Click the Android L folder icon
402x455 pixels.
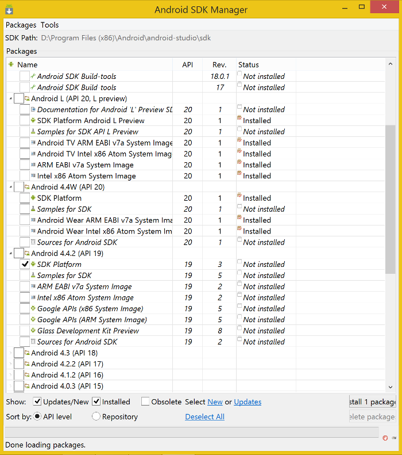pyautogui.click(x=27, y=98)
